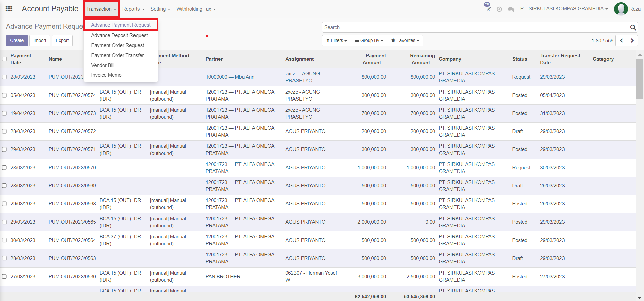Open the apps grid menu icon

9,9
